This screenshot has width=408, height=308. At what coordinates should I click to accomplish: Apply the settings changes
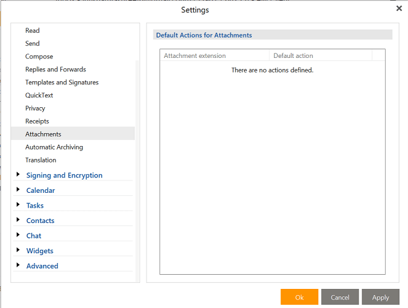pos(380,297)
